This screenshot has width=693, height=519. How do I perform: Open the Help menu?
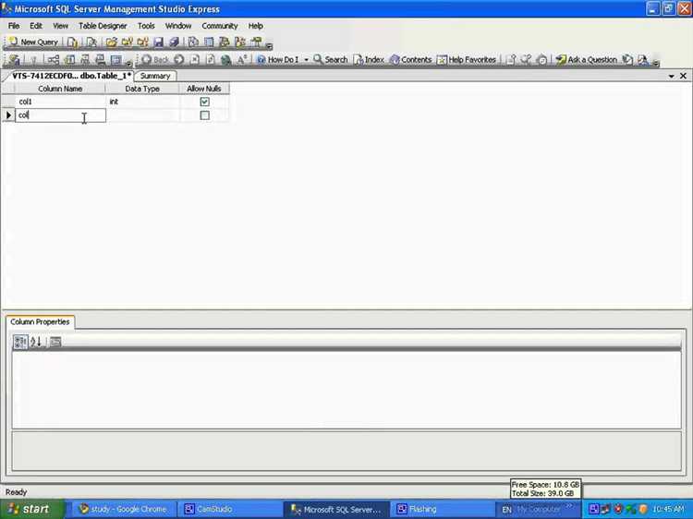coord(255,26)
